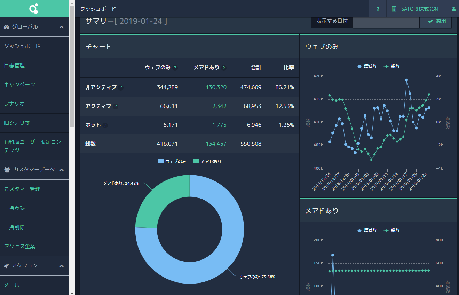
Task: Go to 一括登録 page
Action: (x=34, y=208)
